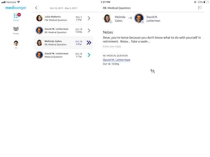The width and height of the screenshot is (210, 157).
Task: Click the message body text starting 'Dave, you're tense'
Action: (x=152, y=40)
